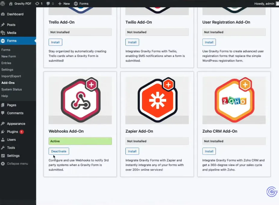This screenshot has width=279, height=205.
Task: Install the Zoho CRM Add-On
Action: tap(209, 151)
